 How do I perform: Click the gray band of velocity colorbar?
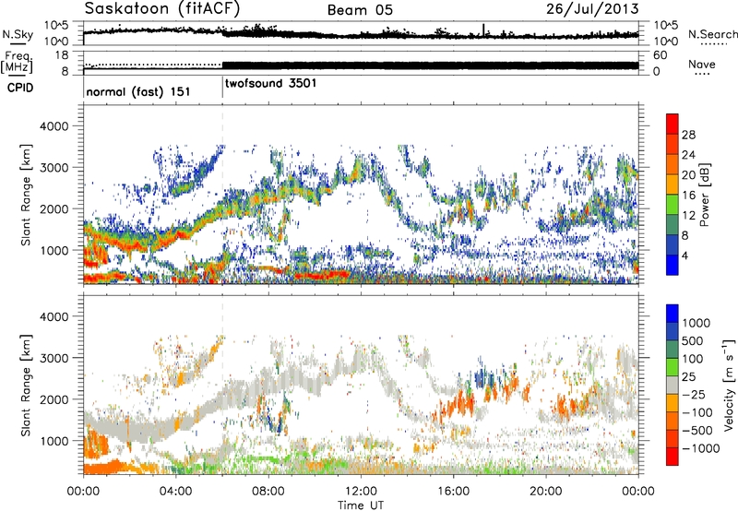(673, 385)
